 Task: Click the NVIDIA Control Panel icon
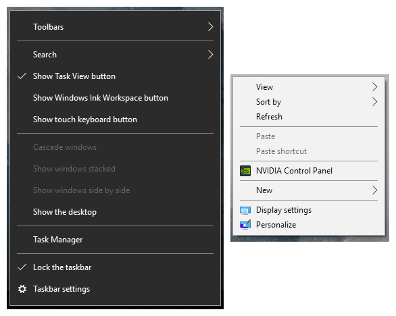click(x=245, y=171)
